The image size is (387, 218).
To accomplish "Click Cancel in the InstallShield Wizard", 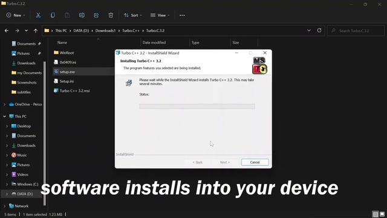I will coord(255,162).
